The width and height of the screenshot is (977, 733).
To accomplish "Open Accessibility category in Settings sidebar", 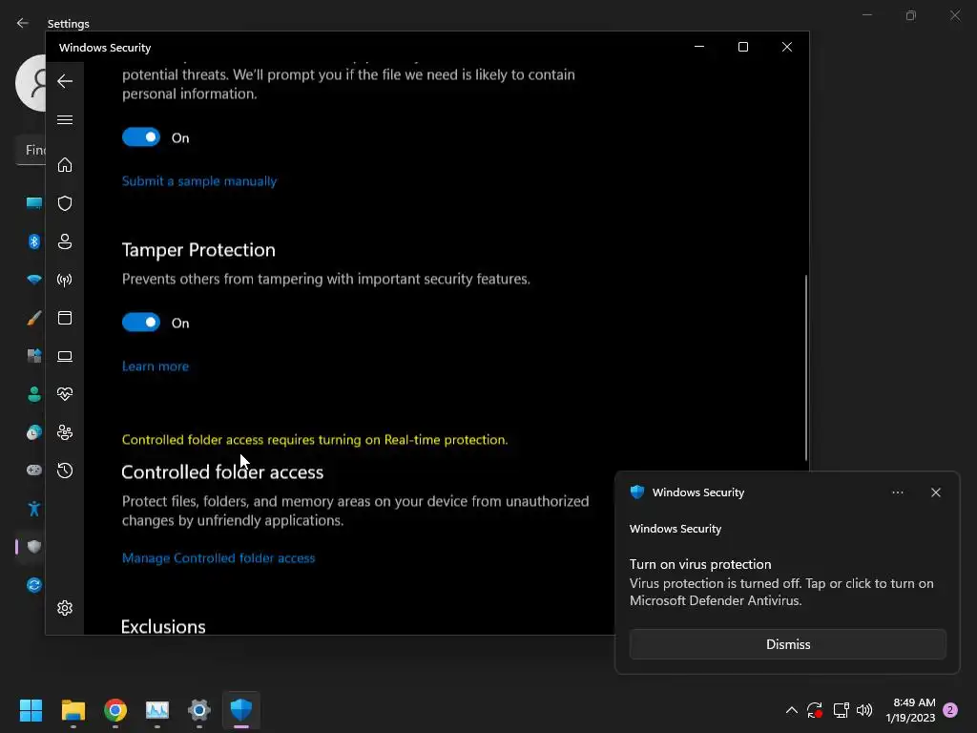I will click(33, 508).
